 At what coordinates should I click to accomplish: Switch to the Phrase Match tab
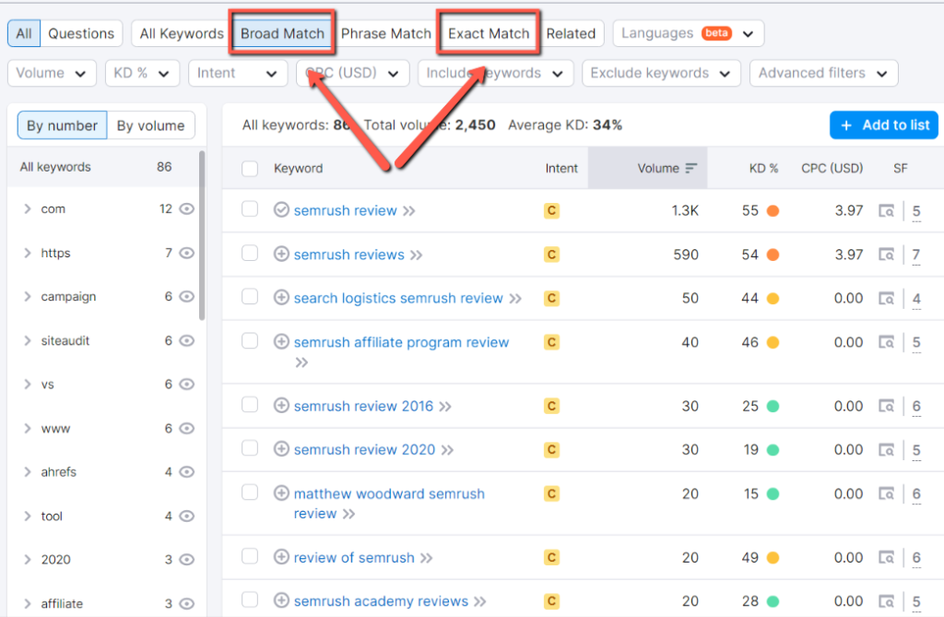pos(385,33)
